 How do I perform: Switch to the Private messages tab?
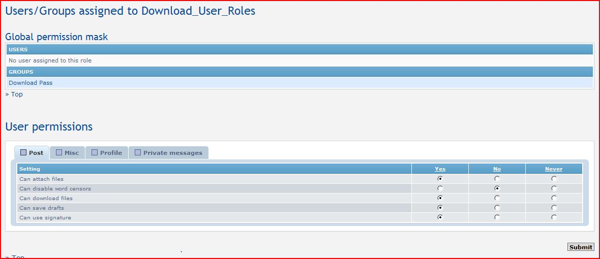coord(172,153)
